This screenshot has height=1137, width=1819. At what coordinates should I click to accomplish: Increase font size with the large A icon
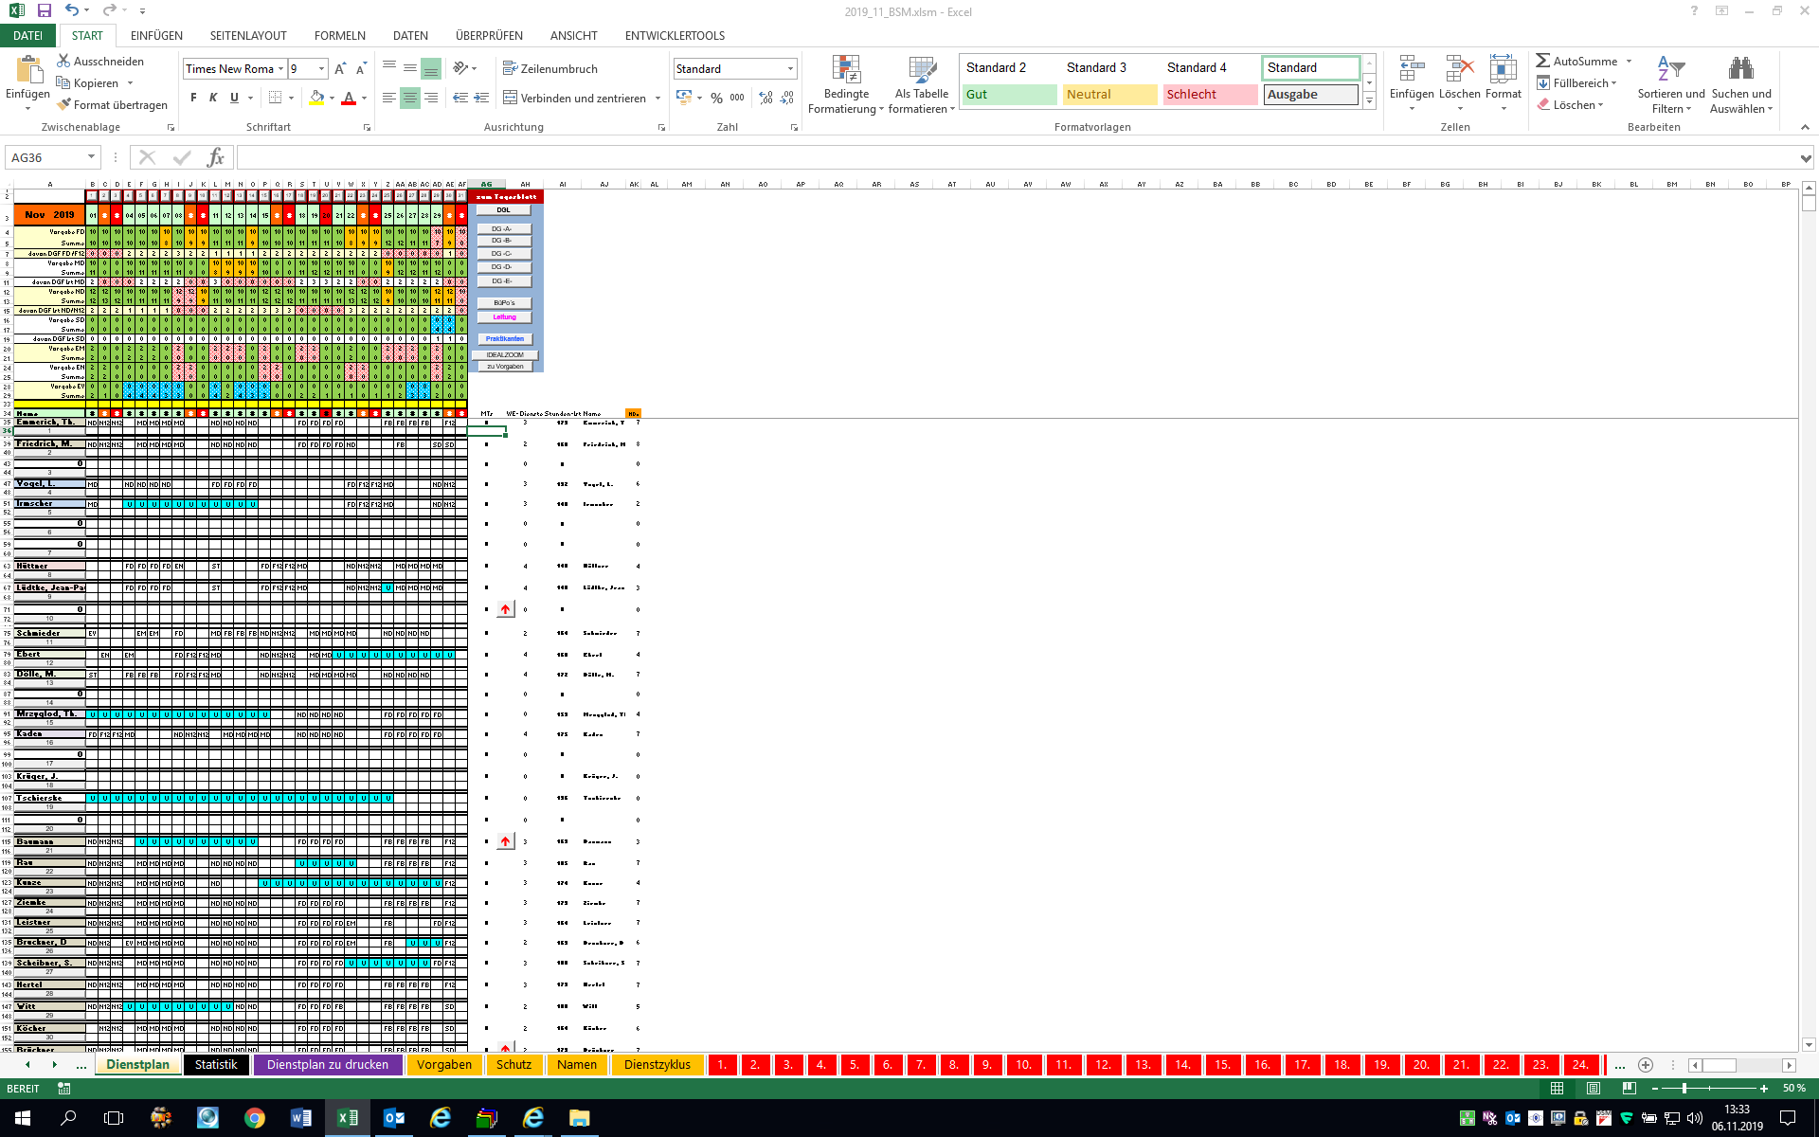(340, 68)
